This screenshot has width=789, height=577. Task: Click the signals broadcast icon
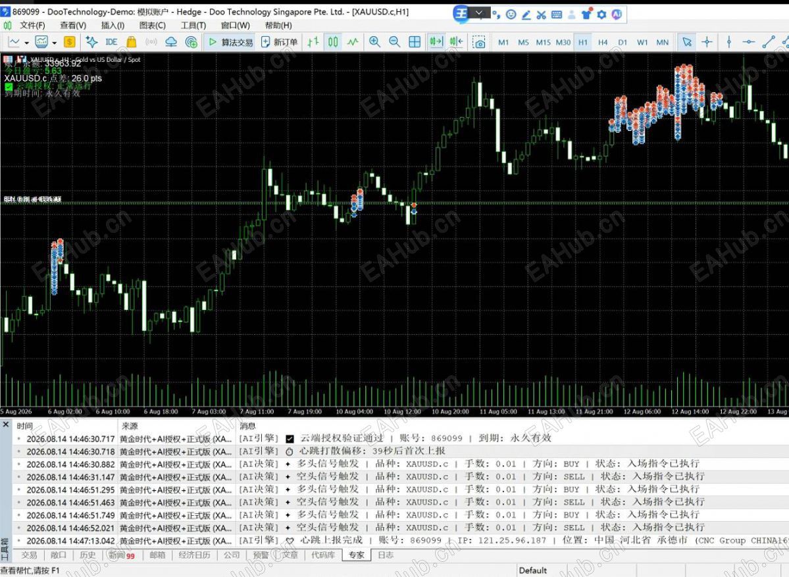(151, 42)
